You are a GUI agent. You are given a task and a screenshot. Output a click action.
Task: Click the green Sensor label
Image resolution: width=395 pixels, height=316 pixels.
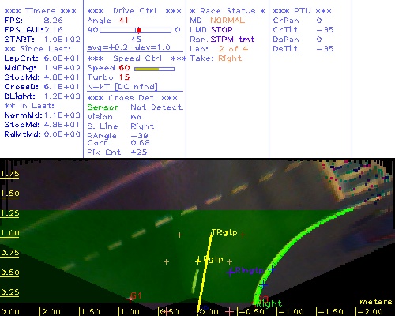(103, 107)
